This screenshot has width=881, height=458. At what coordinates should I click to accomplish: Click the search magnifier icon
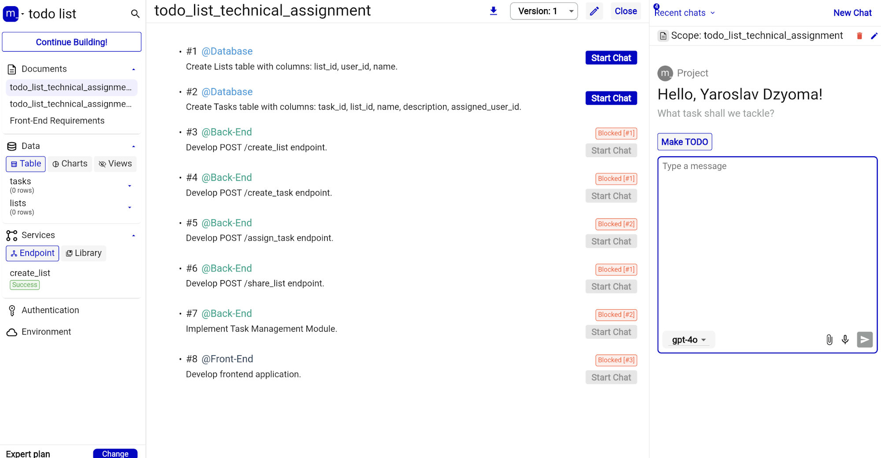tap(135, 14)
